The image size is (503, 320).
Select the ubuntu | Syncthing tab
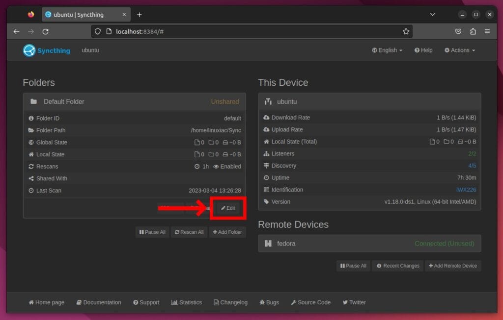click(x=86, y=15)
